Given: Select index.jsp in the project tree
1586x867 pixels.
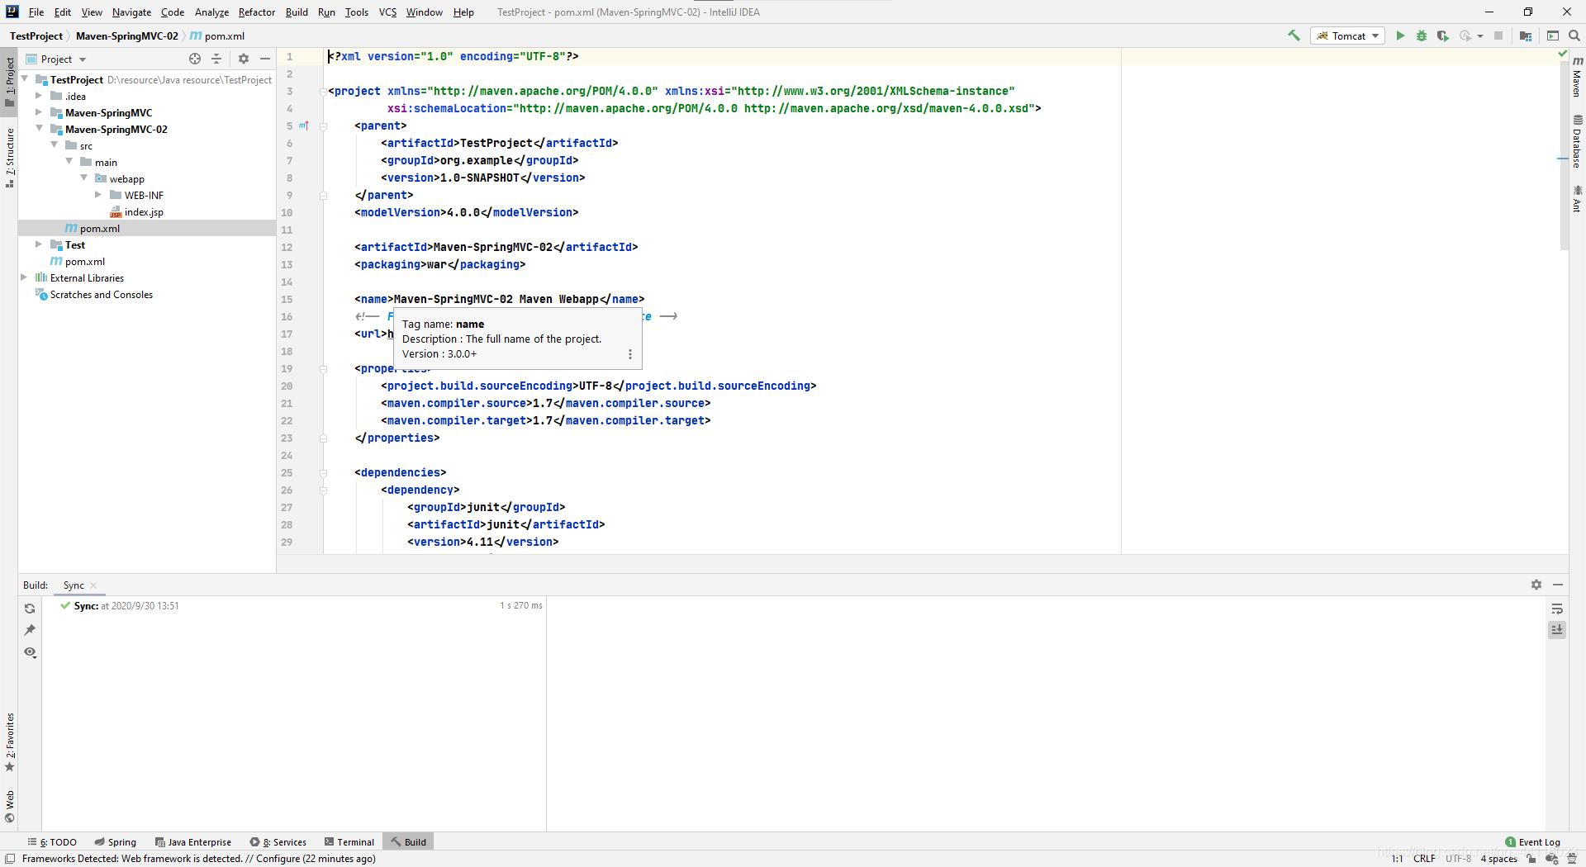Looking at the screenshot, I should [143, 212].
